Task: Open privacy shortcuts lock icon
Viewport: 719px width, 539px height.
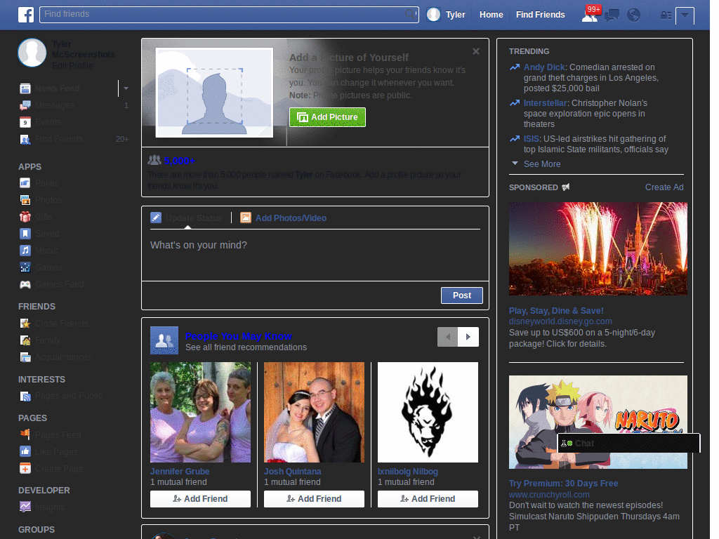Action: (x=666, y=15)
